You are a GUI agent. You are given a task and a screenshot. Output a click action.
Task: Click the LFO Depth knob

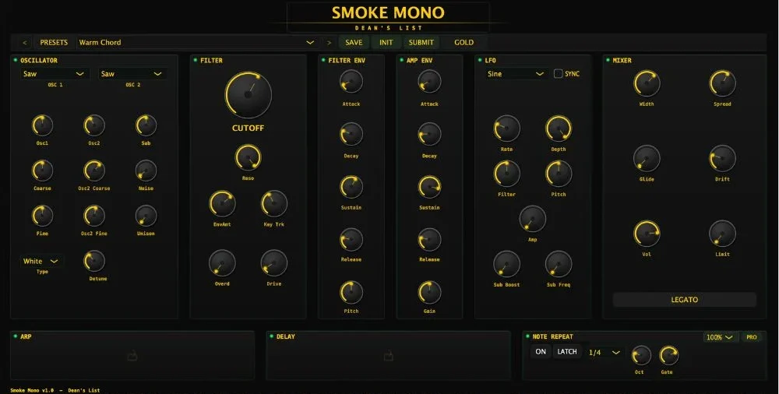tap(559, 128)
